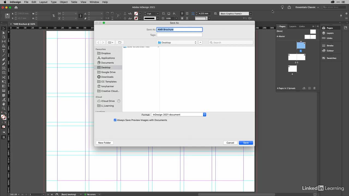Select the Rectangle tool
The height and width of the screenshot is (196, 349).
[x=4, y=73]
